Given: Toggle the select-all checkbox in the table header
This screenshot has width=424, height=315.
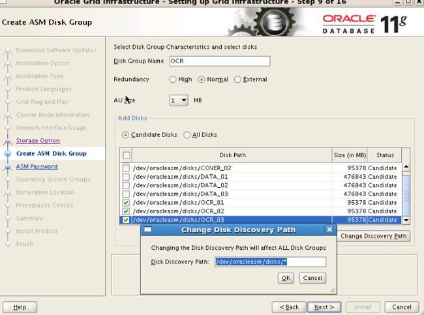Looking at the screenshot, I should [x=127, y=155].
